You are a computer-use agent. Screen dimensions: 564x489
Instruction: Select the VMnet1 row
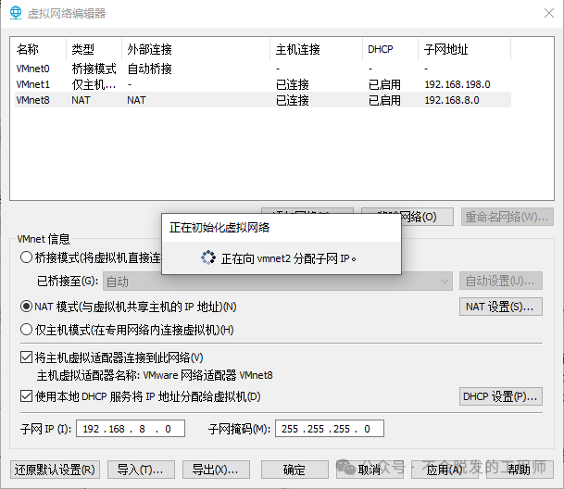(263, 84)
